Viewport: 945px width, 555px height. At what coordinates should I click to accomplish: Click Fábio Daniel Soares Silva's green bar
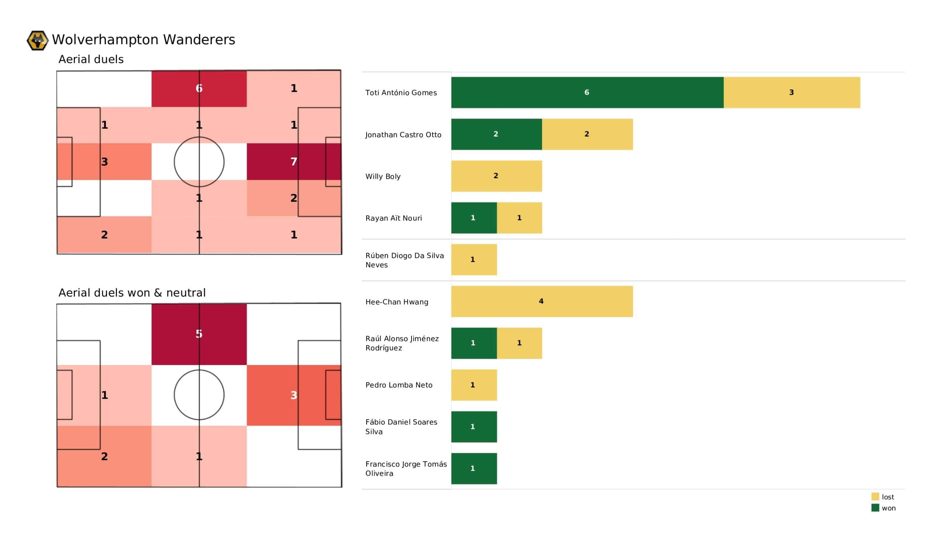point(474,427)
